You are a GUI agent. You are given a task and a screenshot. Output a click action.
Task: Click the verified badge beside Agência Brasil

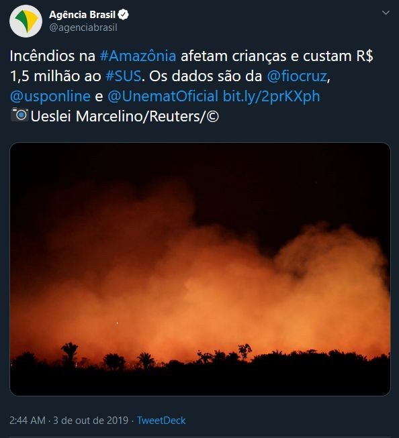point(123,15)
